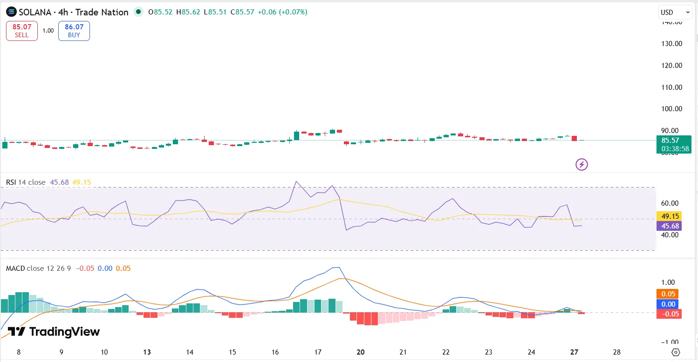698x362 pixels.
Task: Click the red -0.05 MACD axis label
Action: pyautogui.click(x=669, y=314)
